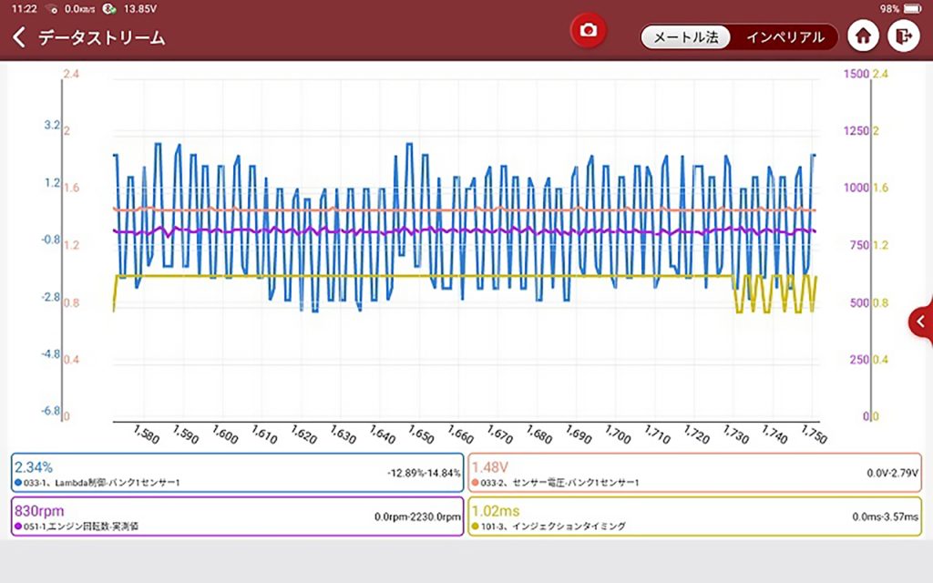Select メートル法 metric units
Screen dimensions: 933x583
pos(685,36)
